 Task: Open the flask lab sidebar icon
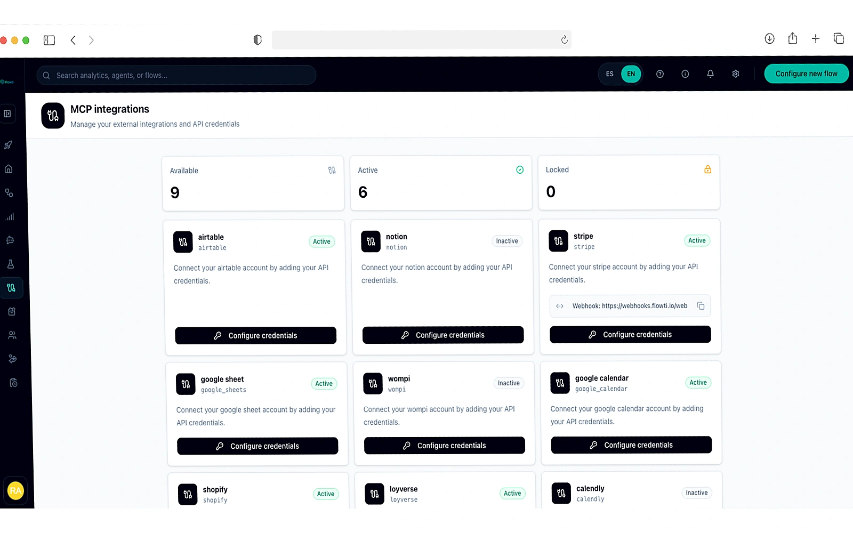coord(10,264)
